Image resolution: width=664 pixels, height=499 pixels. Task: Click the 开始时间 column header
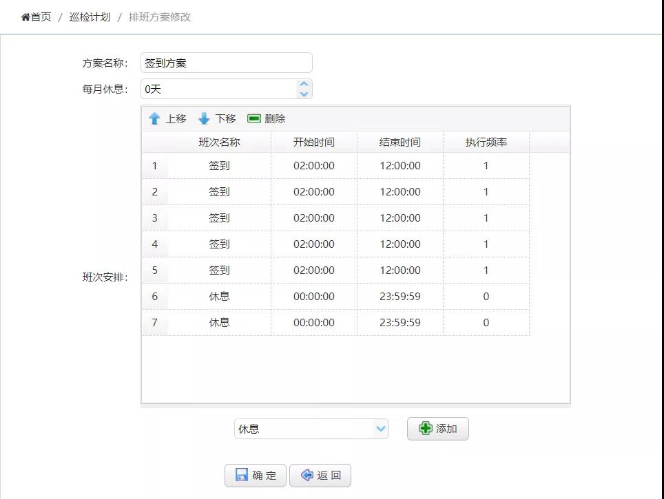point(313,142)
